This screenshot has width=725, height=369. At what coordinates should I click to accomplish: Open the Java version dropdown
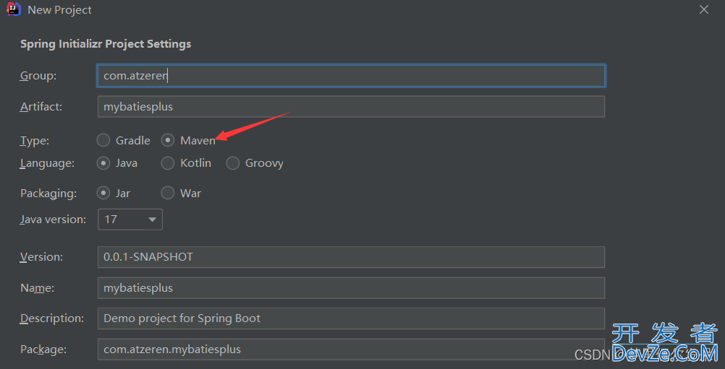coord(130,219)
